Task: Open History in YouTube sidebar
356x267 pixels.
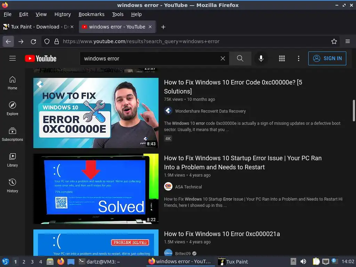Action: (13, 186)
